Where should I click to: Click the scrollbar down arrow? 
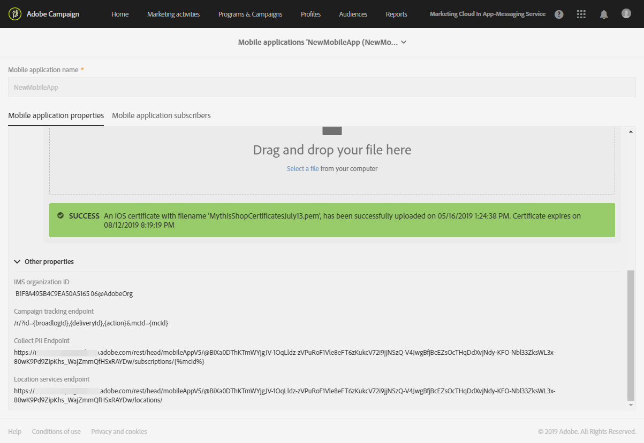631,405
